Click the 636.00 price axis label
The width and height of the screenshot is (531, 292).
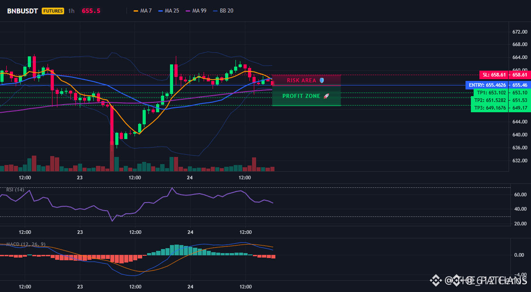click(520, 148)
